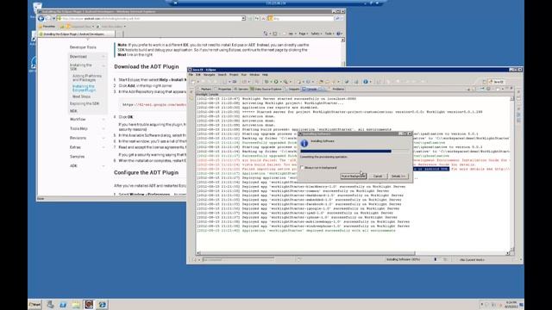This screenshot has height=310, width=552.
Task: Click the Eclipse application icon on taskbar
Action: pyautogui.click(x=89, y=304)
